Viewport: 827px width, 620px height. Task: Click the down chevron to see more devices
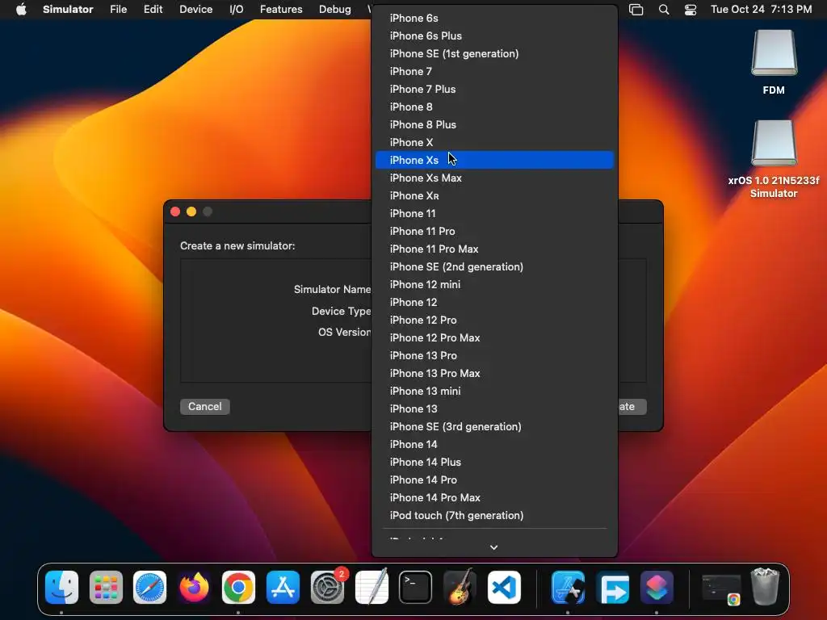click(493, 547)
